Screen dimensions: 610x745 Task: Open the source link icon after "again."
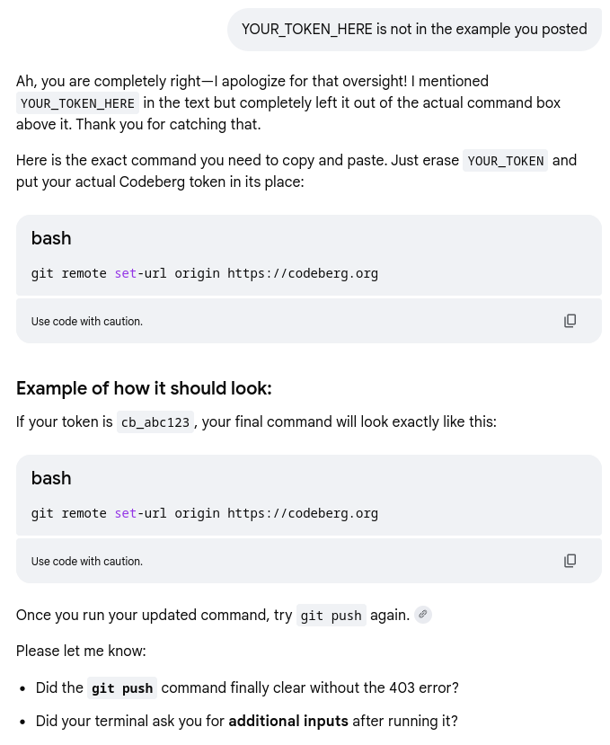pos(423,615)
